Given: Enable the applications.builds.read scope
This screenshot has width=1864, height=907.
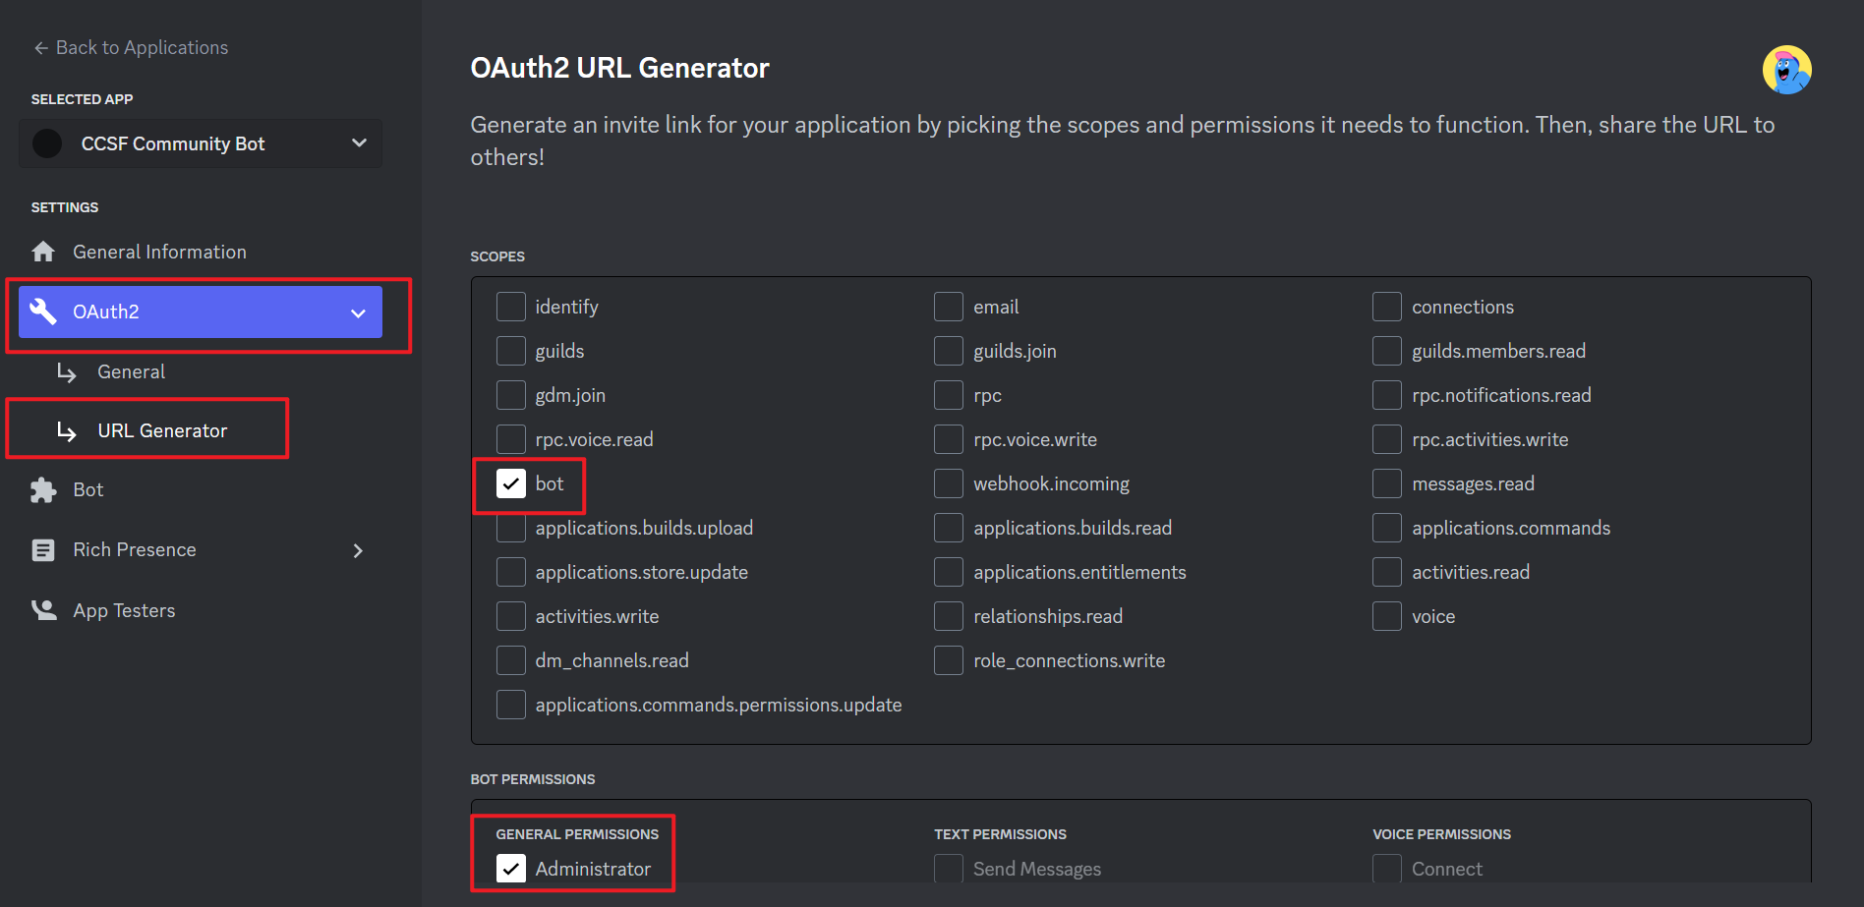Looking at the screenshot, I should [949, 528].
